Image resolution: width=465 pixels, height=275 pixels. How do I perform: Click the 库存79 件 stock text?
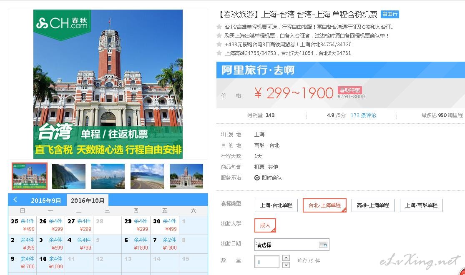[x=309, y=261]
